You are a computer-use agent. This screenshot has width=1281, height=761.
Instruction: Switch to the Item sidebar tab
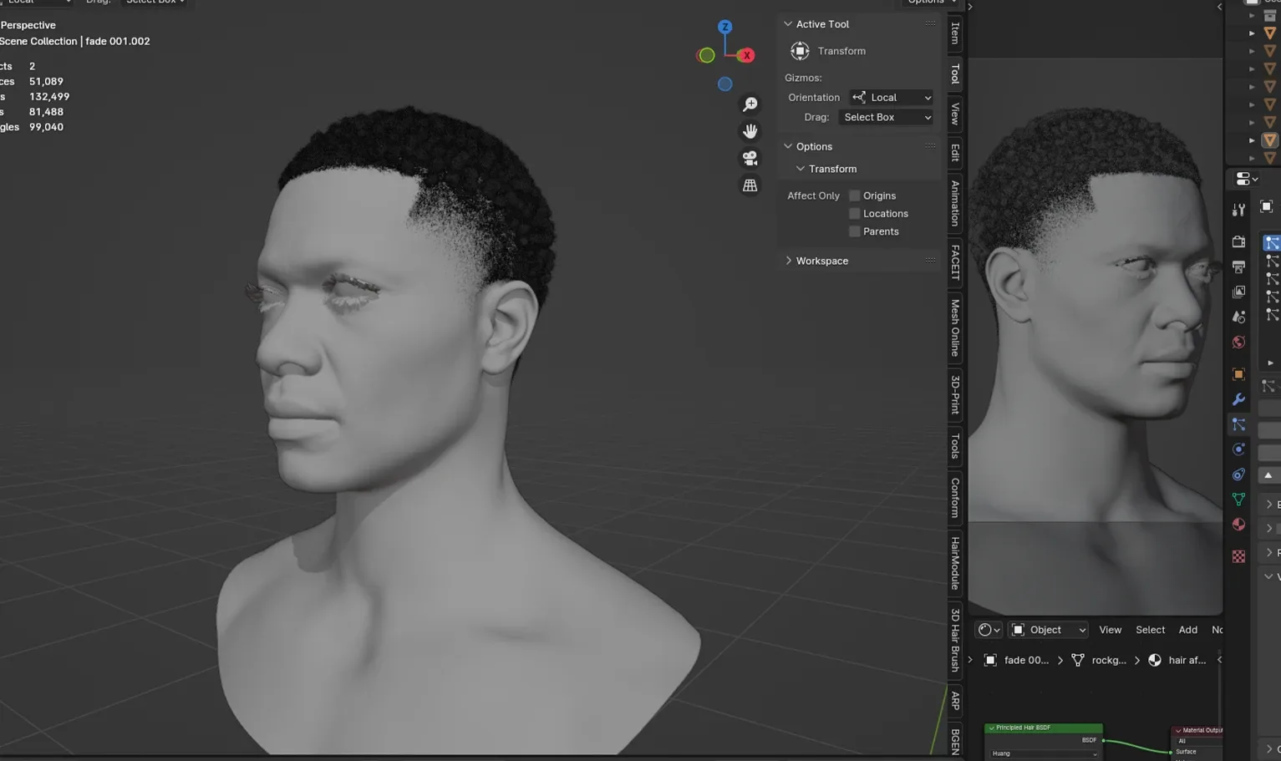[955, 33]
